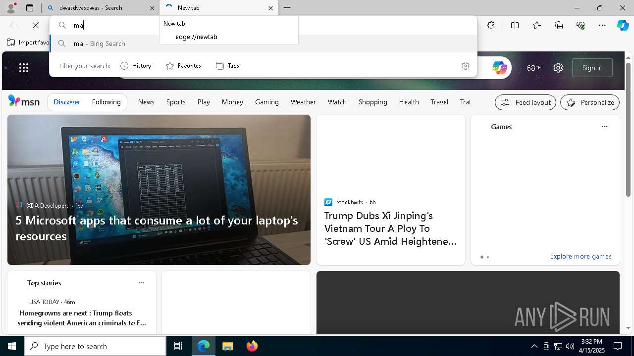Open the '5 Microsoft apps' article

157,228
